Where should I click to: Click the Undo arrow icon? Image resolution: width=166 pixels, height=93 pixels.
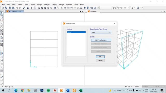(17, 8)
